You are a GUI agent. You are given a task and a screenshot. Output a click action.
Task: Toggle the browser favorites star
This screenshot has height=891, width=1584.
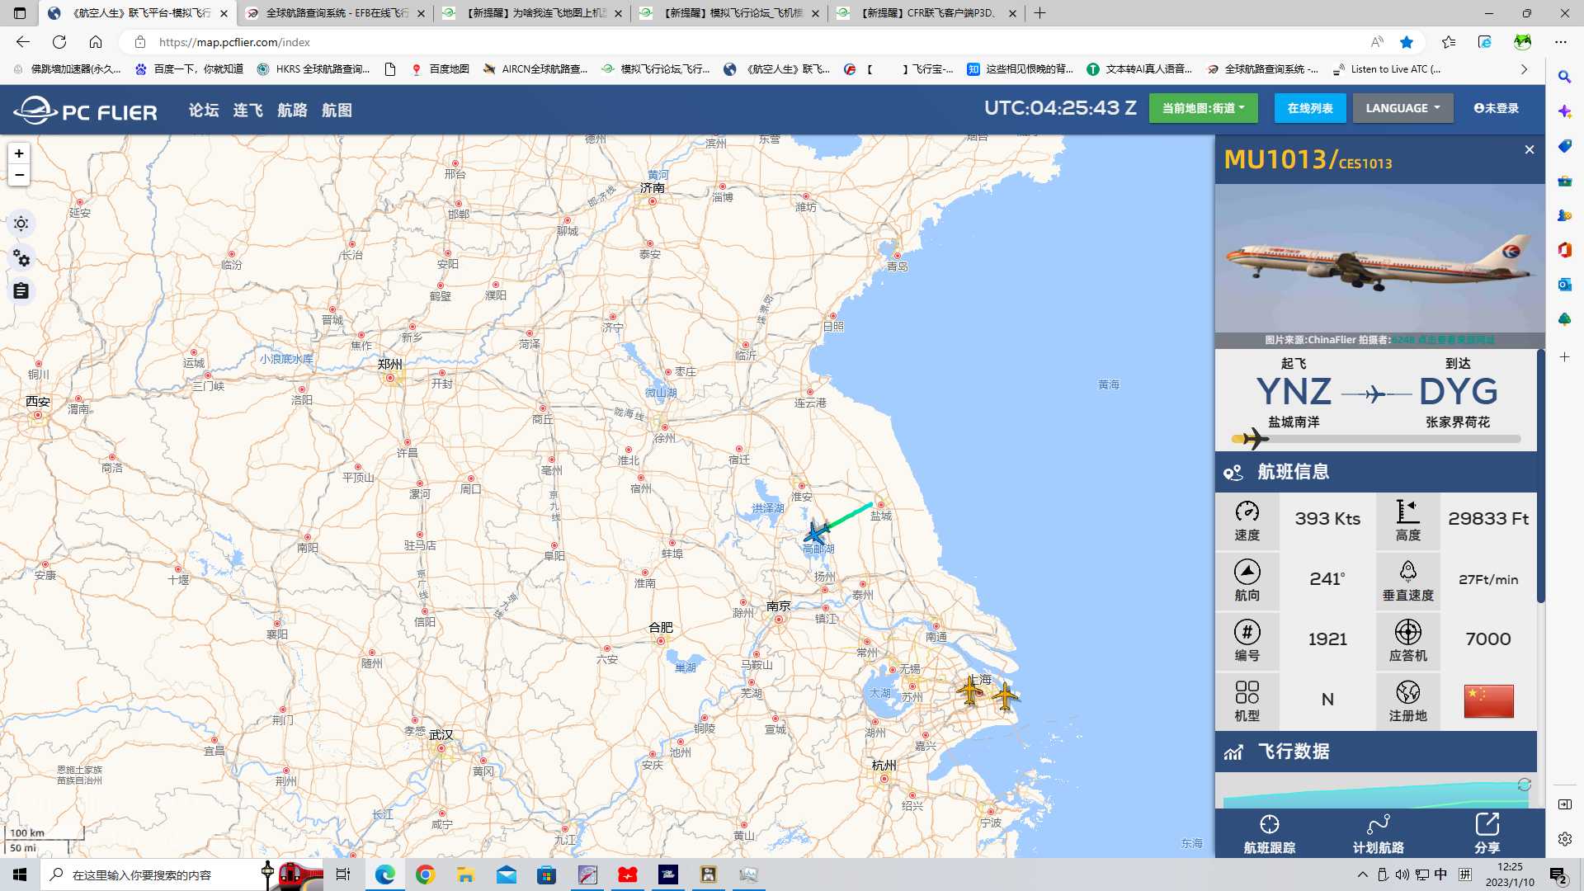click(x=1407, y=42)
